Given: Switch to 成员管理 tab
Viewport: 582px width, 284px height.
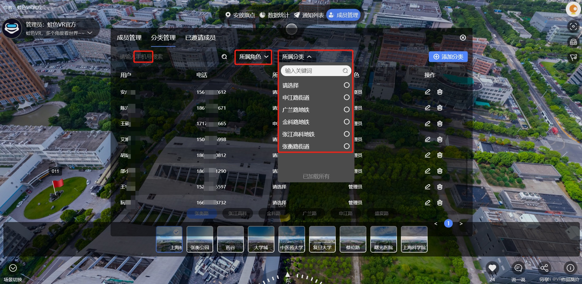Looking at the screenshot, I should 129,38.
